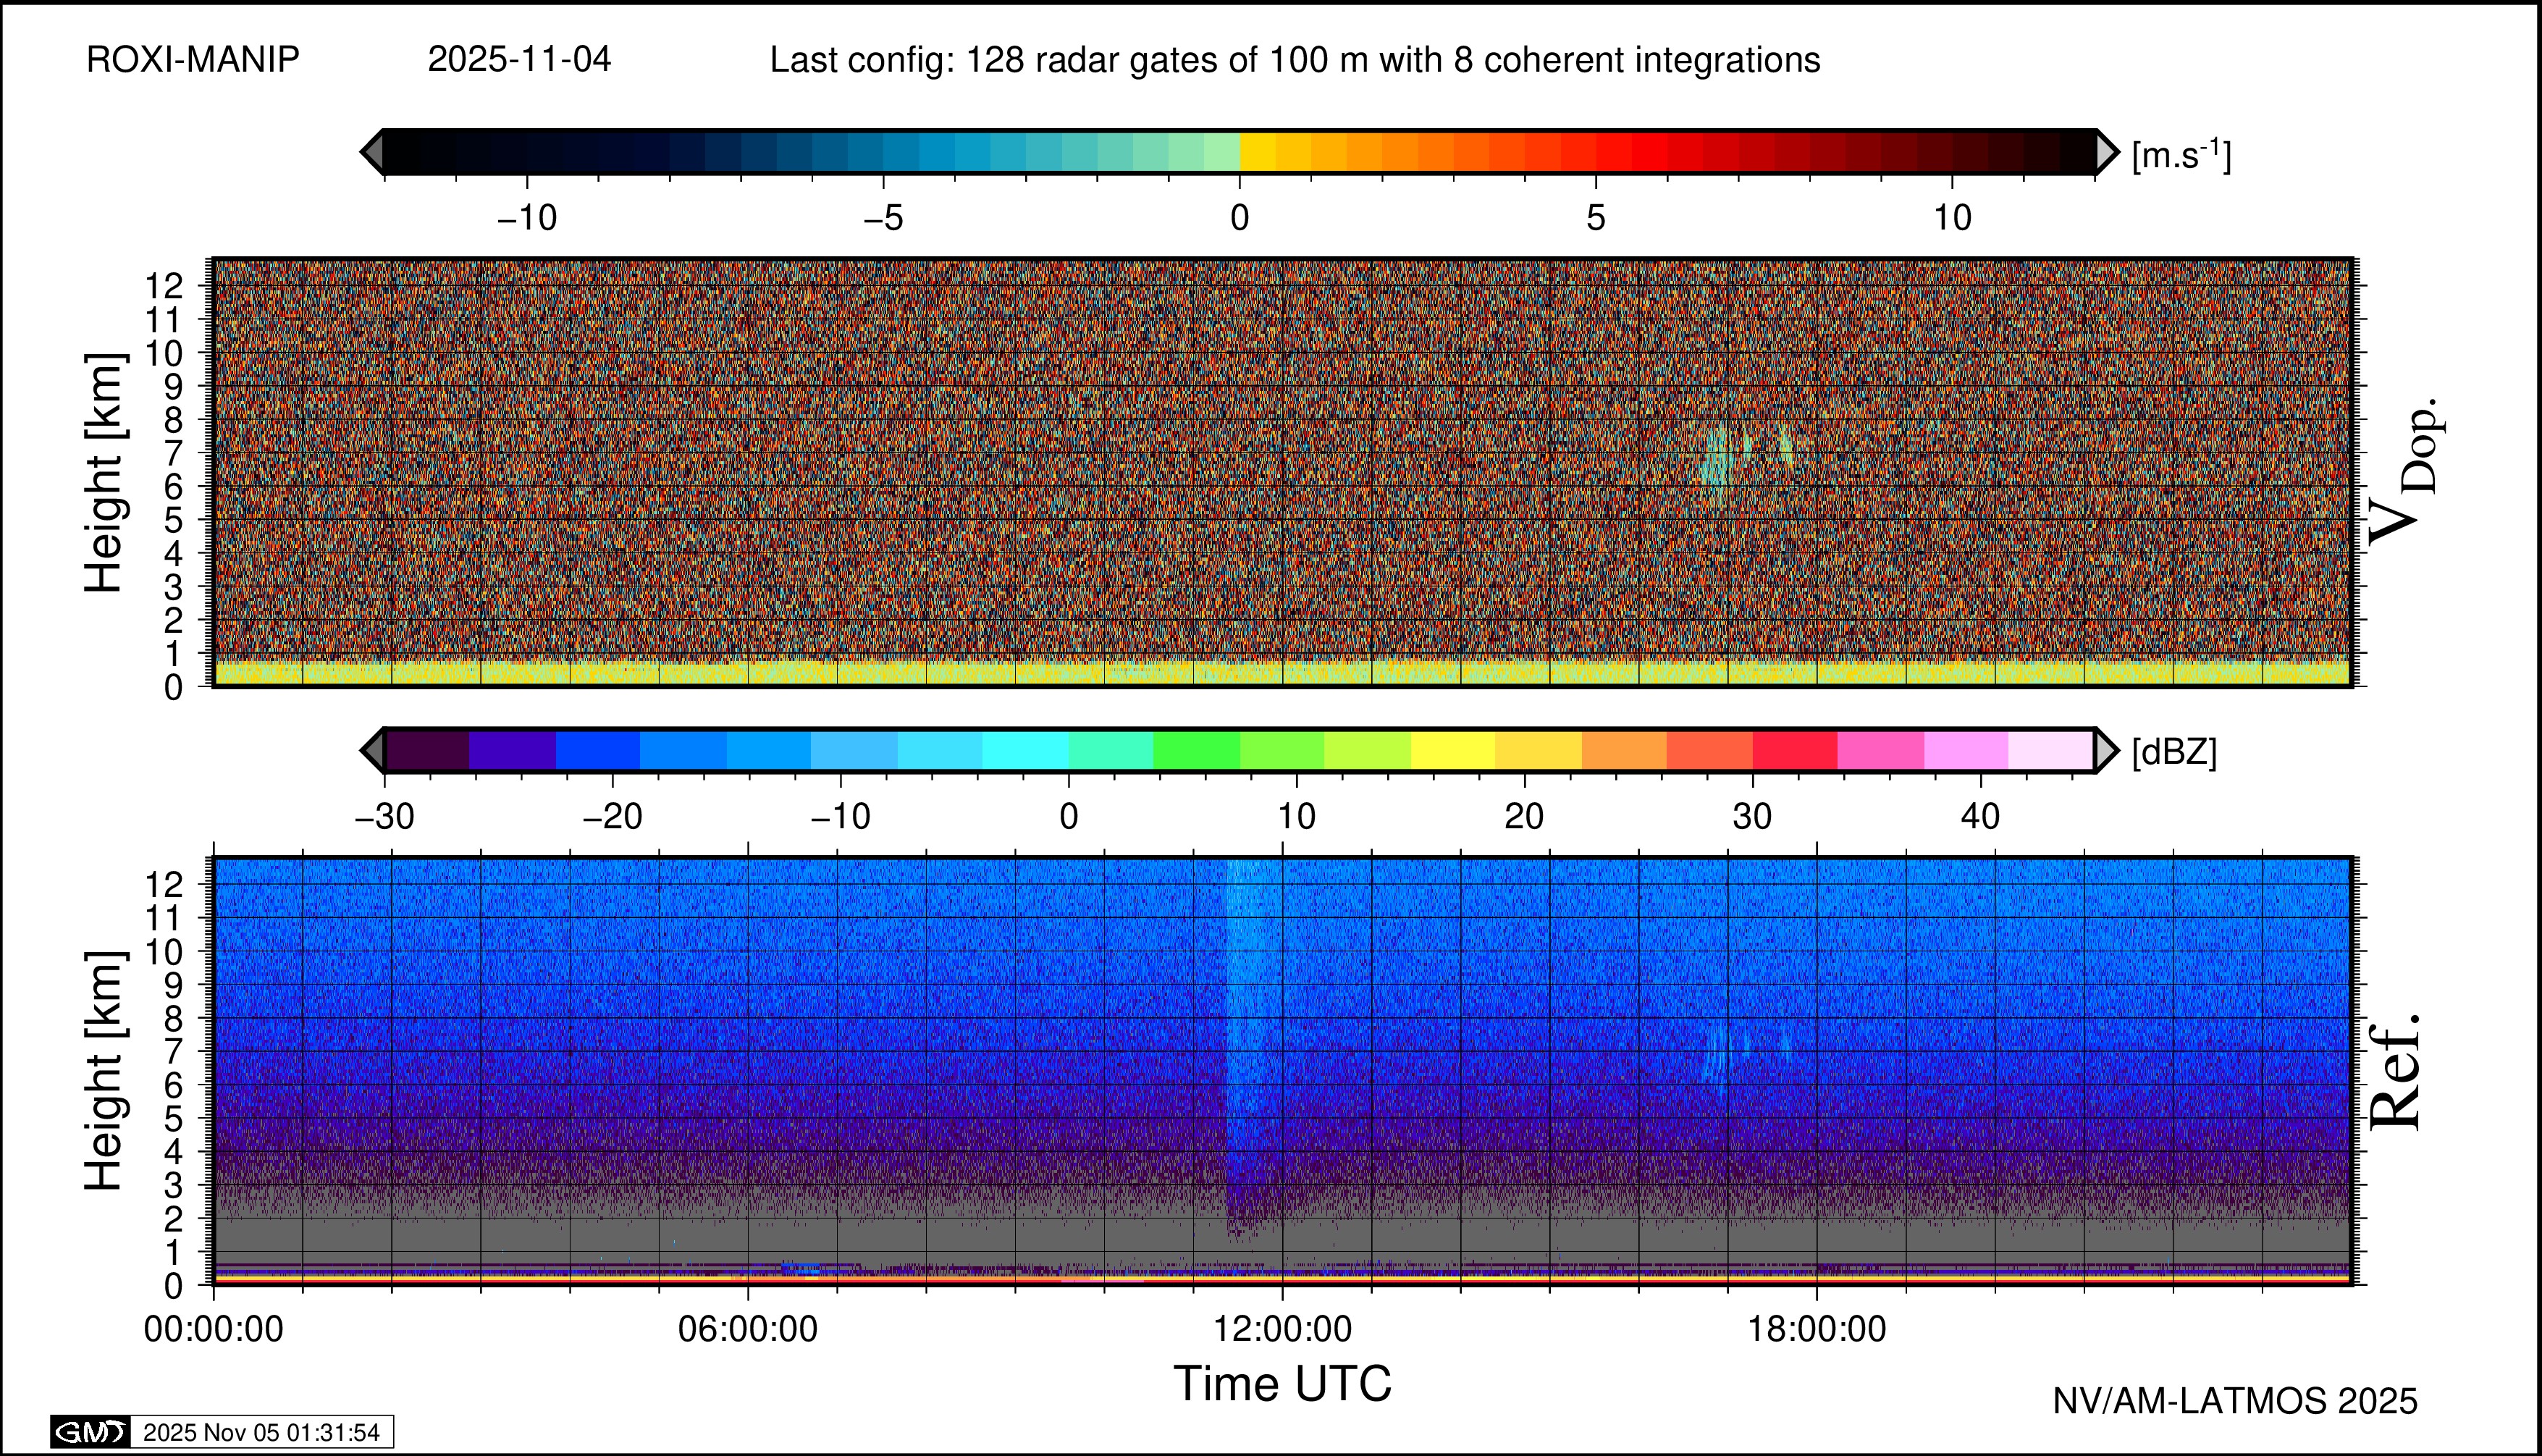Click the pale pink 43 dBZ color segment
The height and width of the screenshot is (1456, 2542).
pos(2050,750)
